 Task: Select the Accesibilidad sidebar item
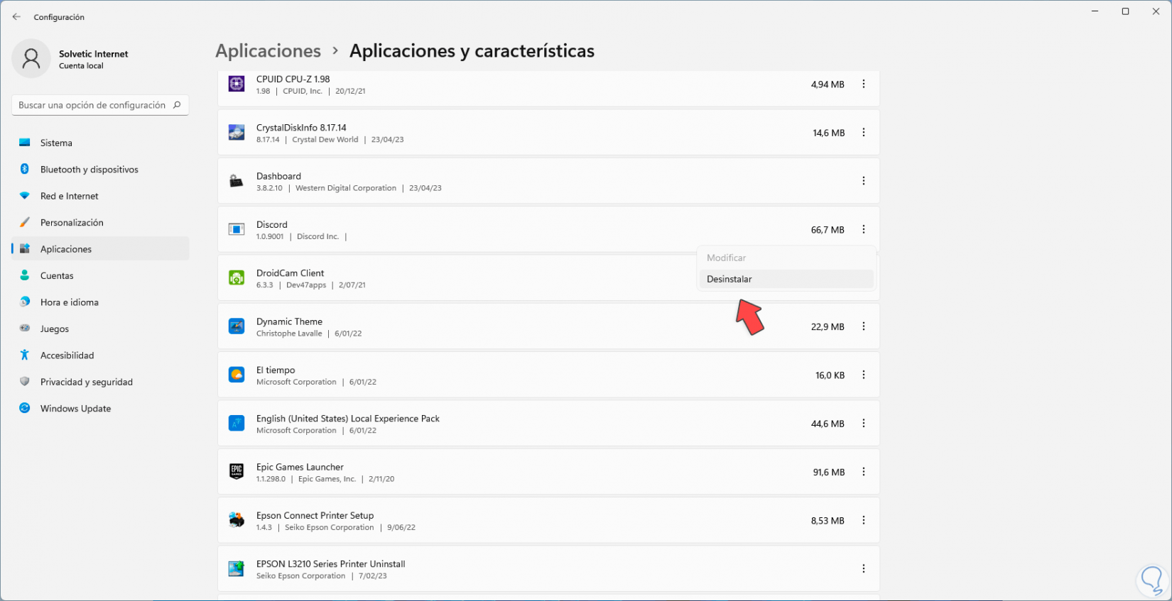(67, 355)
